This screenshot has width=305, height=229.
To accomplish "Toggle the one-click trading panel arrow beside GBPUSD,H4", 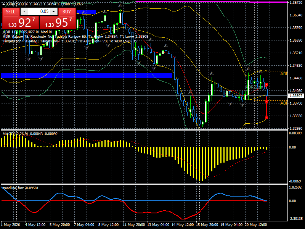I will [x=4, y=4].
